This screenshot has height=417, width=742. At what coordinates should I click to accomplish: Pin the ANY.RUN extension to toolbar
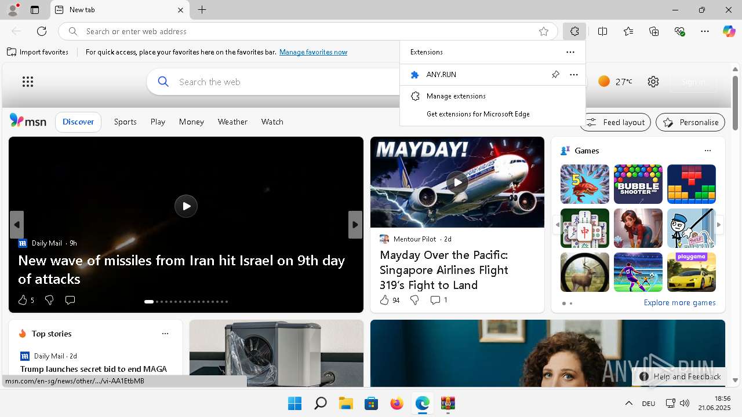point(555,75)
